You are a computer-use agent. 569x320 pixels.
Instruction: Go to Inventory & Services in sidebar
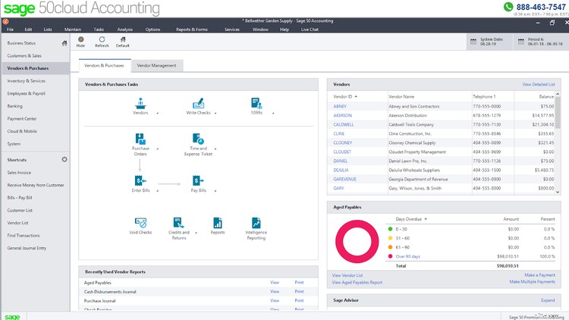[x=26, y=81]
